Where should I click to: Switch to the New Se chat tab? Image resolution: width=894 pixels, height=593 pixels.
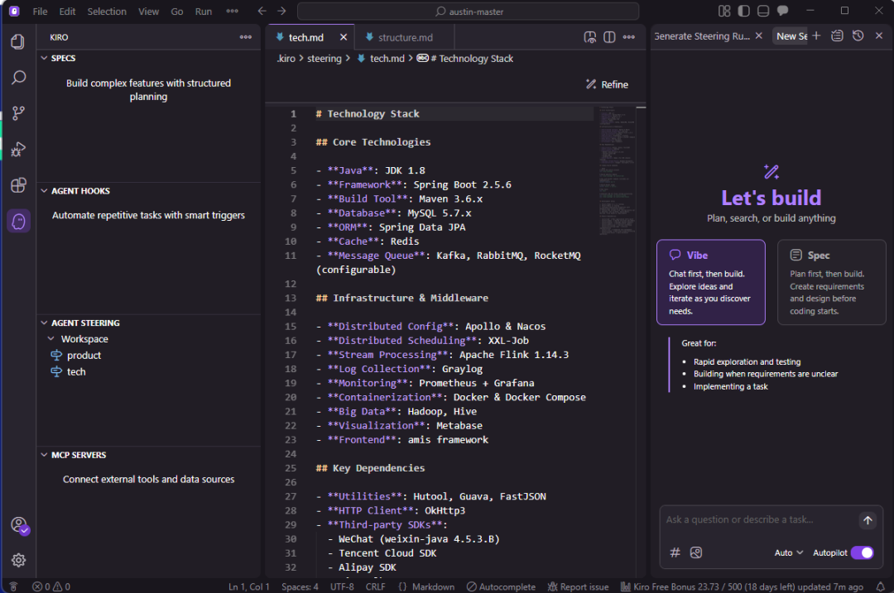pos(791,36)
